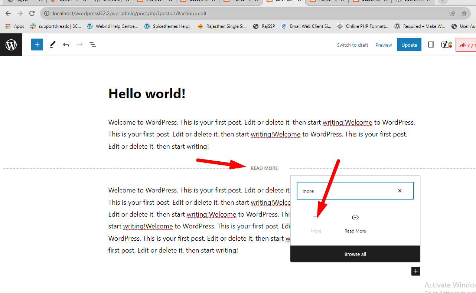This screenshot has height=293, width=476.
Task: Open the Apps bookmarks shortcut
Action: click(15, 26)
